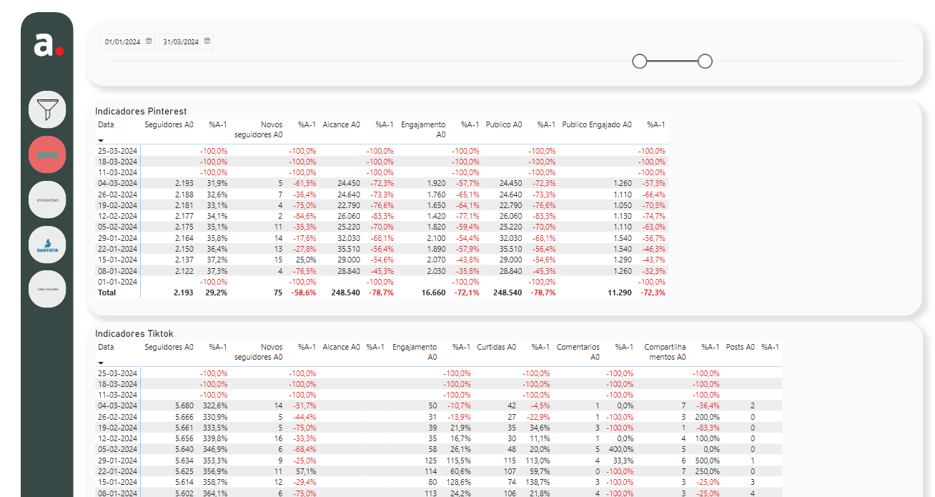
Task: Click Pinterest total engagement 16.660
Action: click(x=433, y=292)
